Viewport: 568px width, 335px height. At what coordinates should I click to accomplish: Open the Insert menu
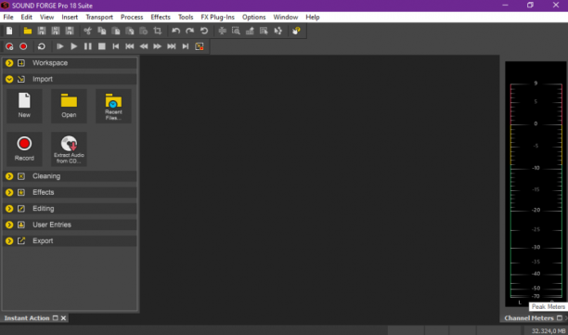(x=70, y=17)
